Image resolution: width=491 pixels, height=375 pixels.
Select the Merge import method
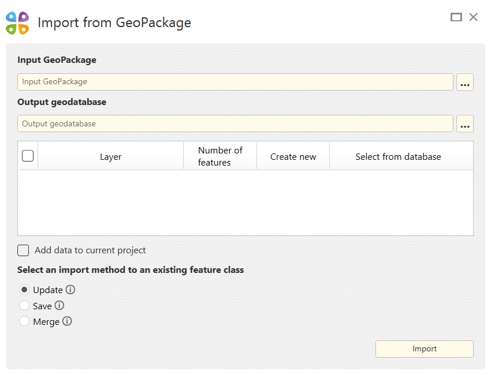point(24,321)
